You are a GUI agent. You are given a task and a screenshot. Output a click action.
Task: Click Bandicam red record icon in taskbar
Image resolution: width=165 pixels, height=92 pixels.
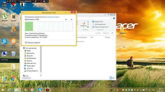click(47, 90)
